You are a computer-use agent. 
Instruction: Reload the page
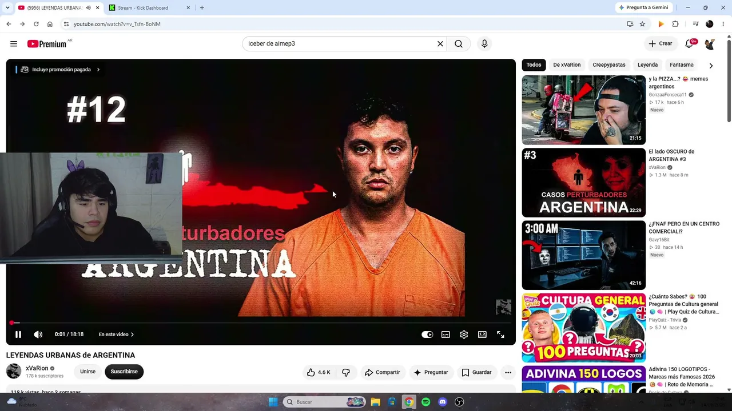coord(36,24)
